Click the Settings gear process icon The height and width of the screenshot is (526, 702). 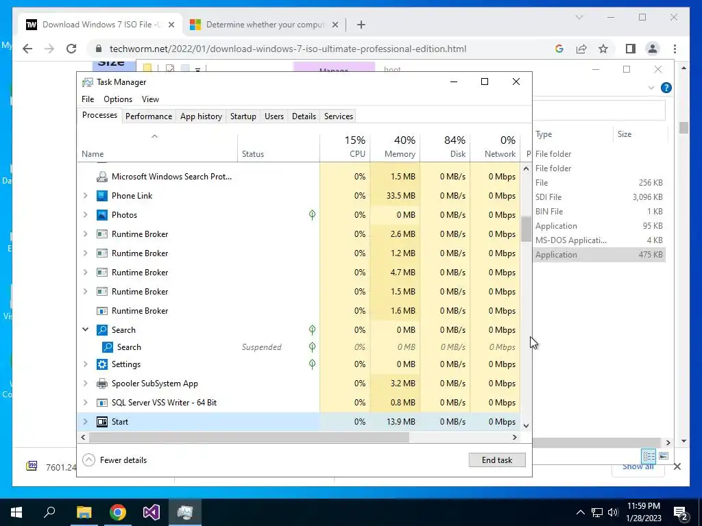(x=102, y=364)
